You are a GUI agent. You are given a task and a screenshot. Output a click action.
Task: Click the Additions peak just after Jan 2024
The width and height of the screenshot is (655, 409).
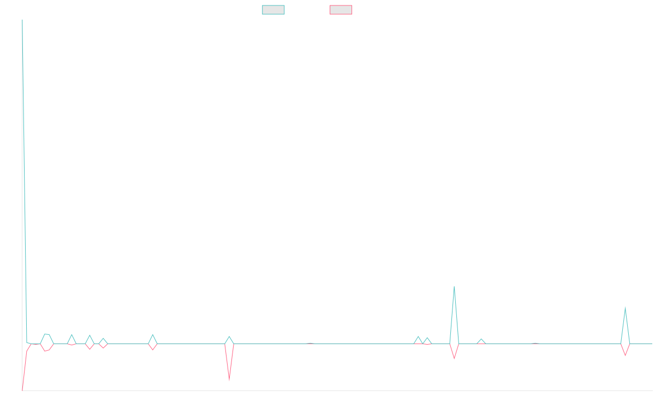(153, 335)
